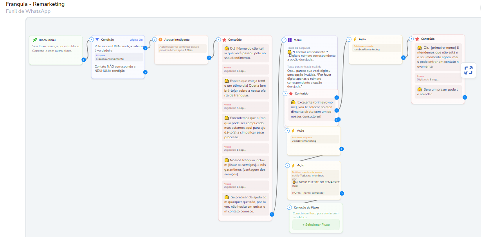
Task: Click the 'Encerrar atendimento?' question text
Action: (x=312, y=56)
